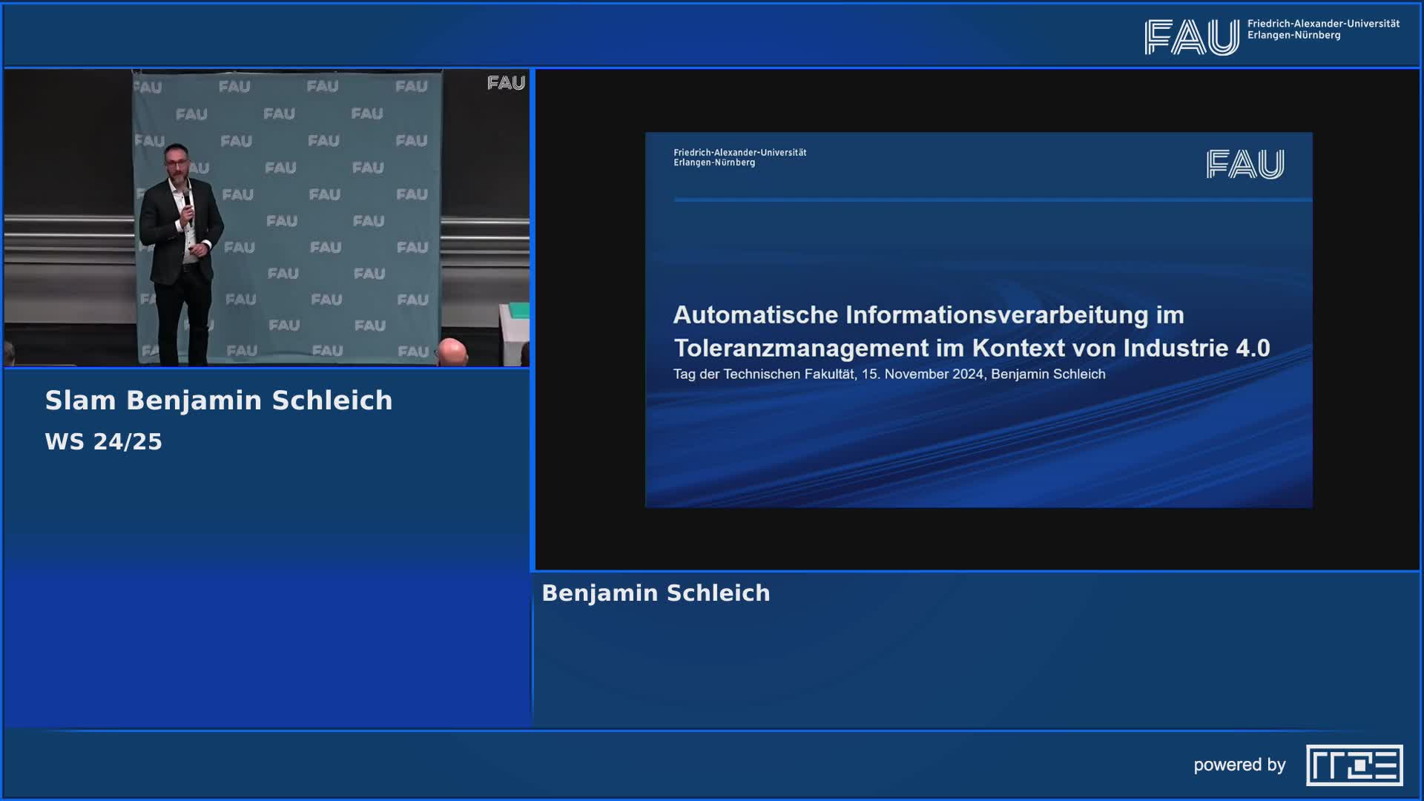
Task: Click the bald audience member's head
Action: (451, 350)
